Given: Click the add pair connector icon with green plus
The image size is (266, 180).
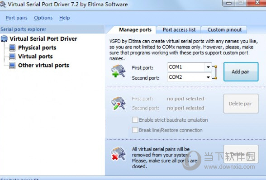Looking at the screenshot, I should coord(118,71).
